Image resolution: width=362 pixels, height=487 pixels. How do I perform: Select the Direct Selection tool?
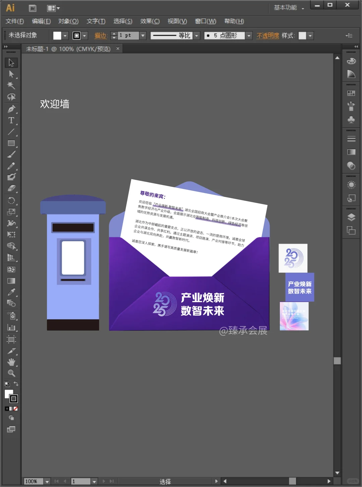(11, 74)
